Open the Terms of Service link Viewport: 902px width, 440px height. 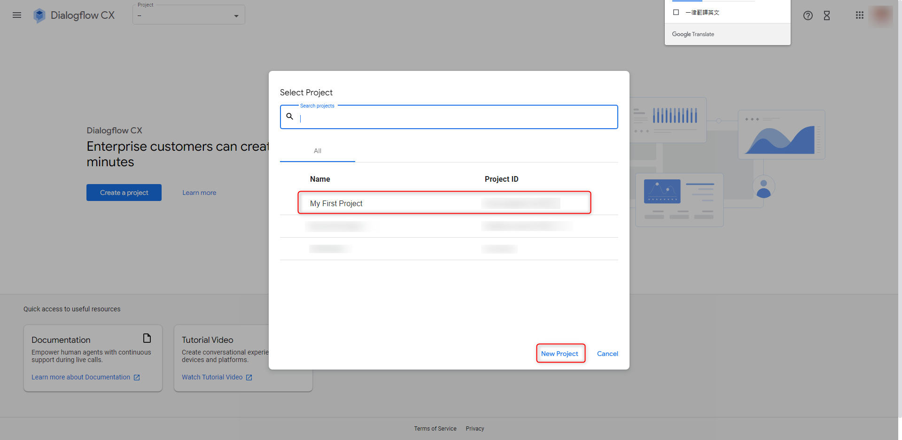435,429
